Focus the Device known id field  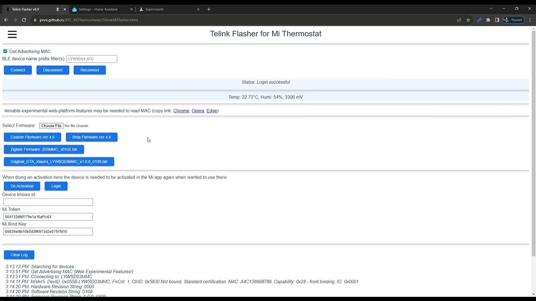48,202
